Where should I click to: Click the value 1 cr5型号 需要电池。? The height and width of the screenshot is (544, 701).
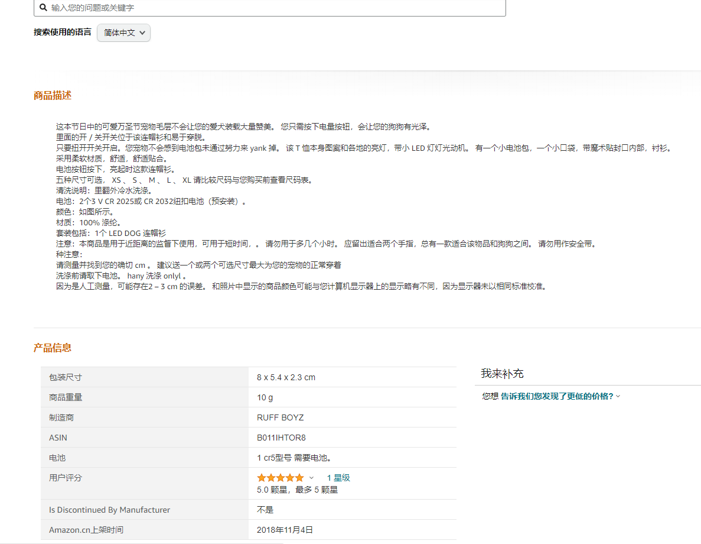pos(294,458)
